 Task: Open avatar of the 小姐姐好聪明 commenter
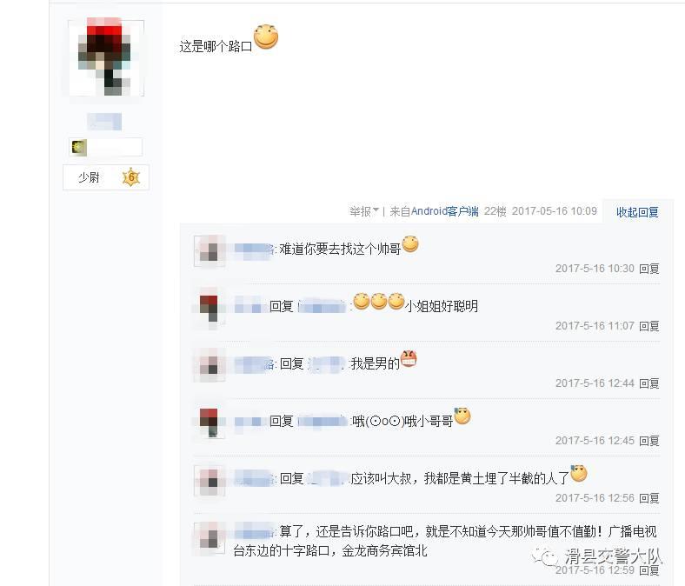pyautogui.click(x=209, y=308)
